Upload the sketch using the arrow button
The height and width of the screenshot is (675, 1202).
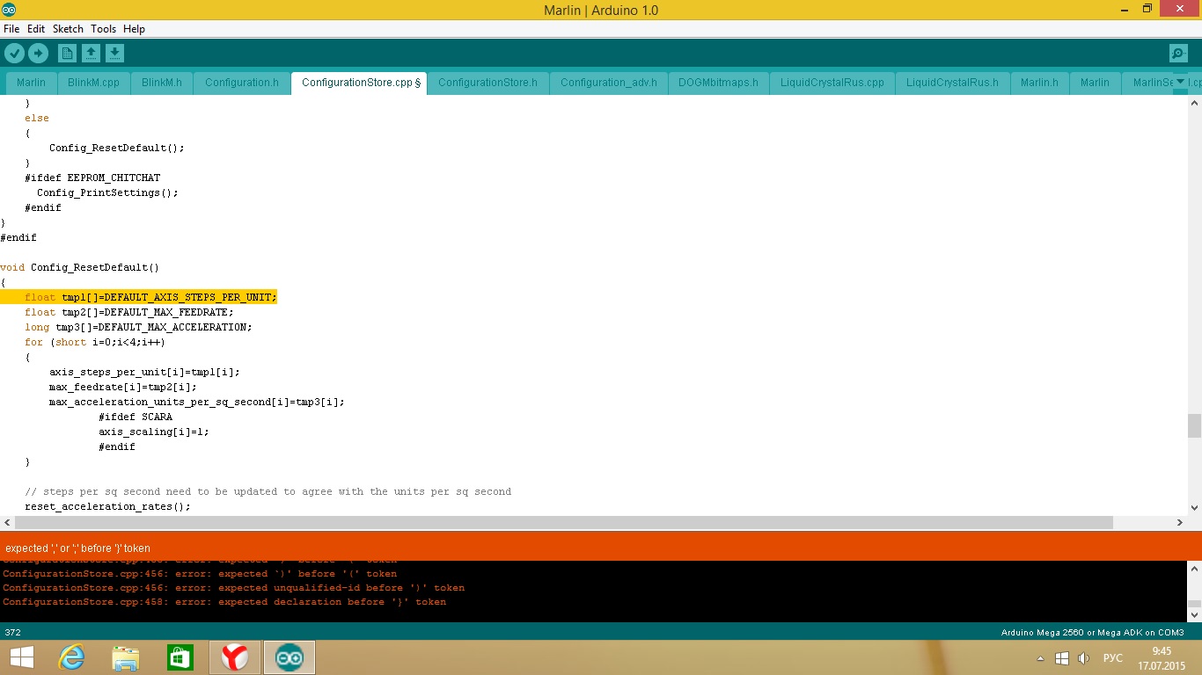[38, 54]
